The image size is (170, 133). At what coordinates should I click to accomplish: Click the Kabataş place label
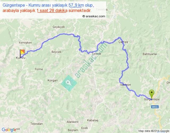pyautogui.click(x=93, y=120)
